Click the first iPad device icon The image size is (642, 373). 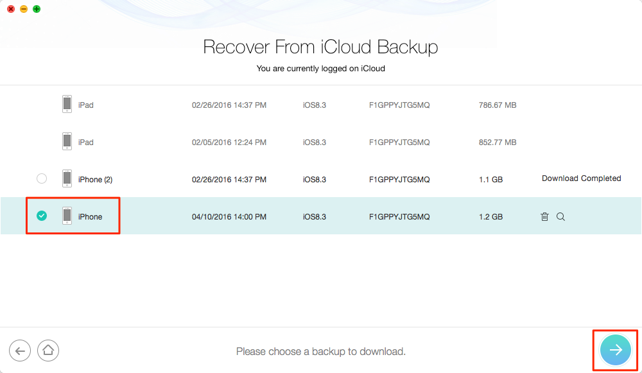pos(67,104)
